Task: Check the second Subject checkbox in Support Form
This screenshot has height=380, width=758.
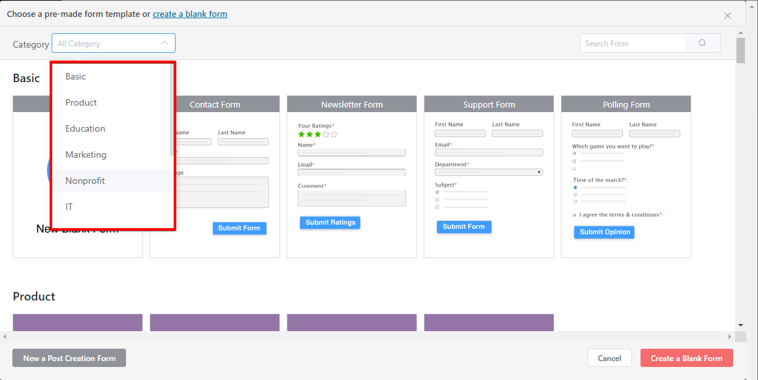Action: 437,199
